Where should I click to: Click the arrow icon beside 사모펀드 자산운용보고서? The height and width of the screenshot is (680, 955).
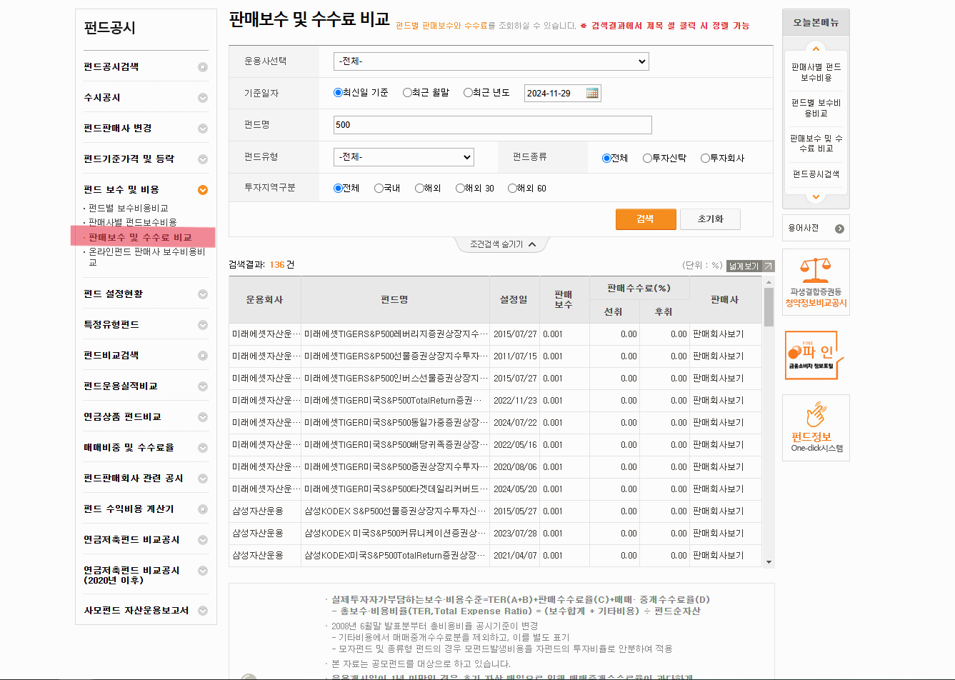point(203,611)
